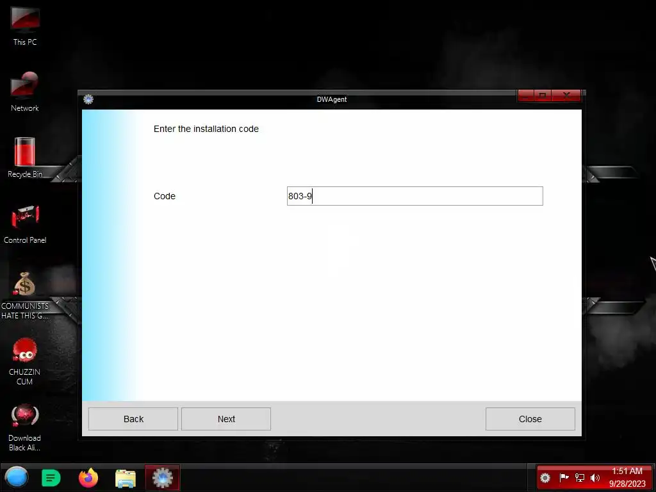This screenshot has height=492, width=656.
Task: Click the Close button in the installer
Action: click(530, 419)
